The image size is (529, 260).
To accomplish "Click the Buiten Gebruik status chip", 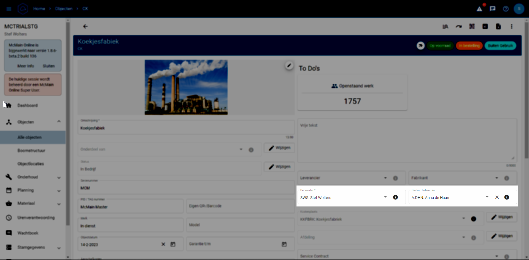I will pyautogui.click(x=500, y=46).
